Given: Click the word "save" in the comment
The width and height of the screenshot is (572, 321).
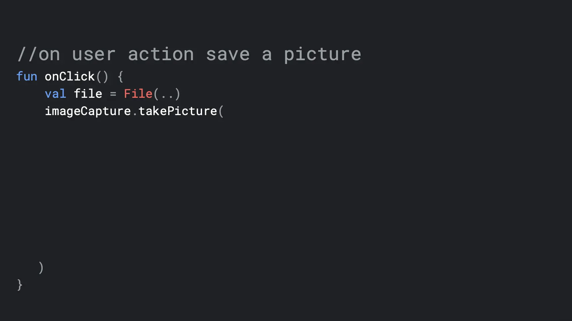Looking at the screenshot, I should pos(228,54).
